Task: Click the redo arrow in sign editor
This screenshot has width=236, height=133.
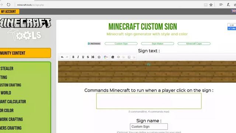Action: pyautogui.click(x=67, y=57)
